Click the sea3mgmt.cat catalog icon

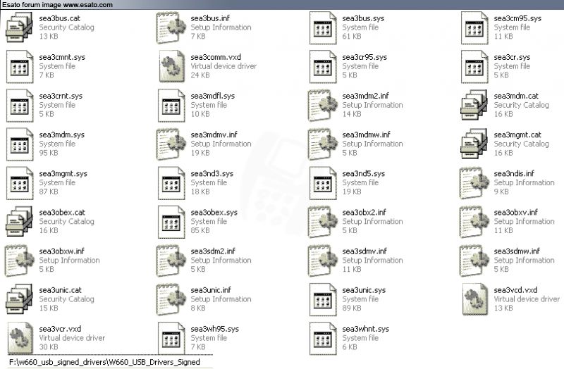(474, 144)
